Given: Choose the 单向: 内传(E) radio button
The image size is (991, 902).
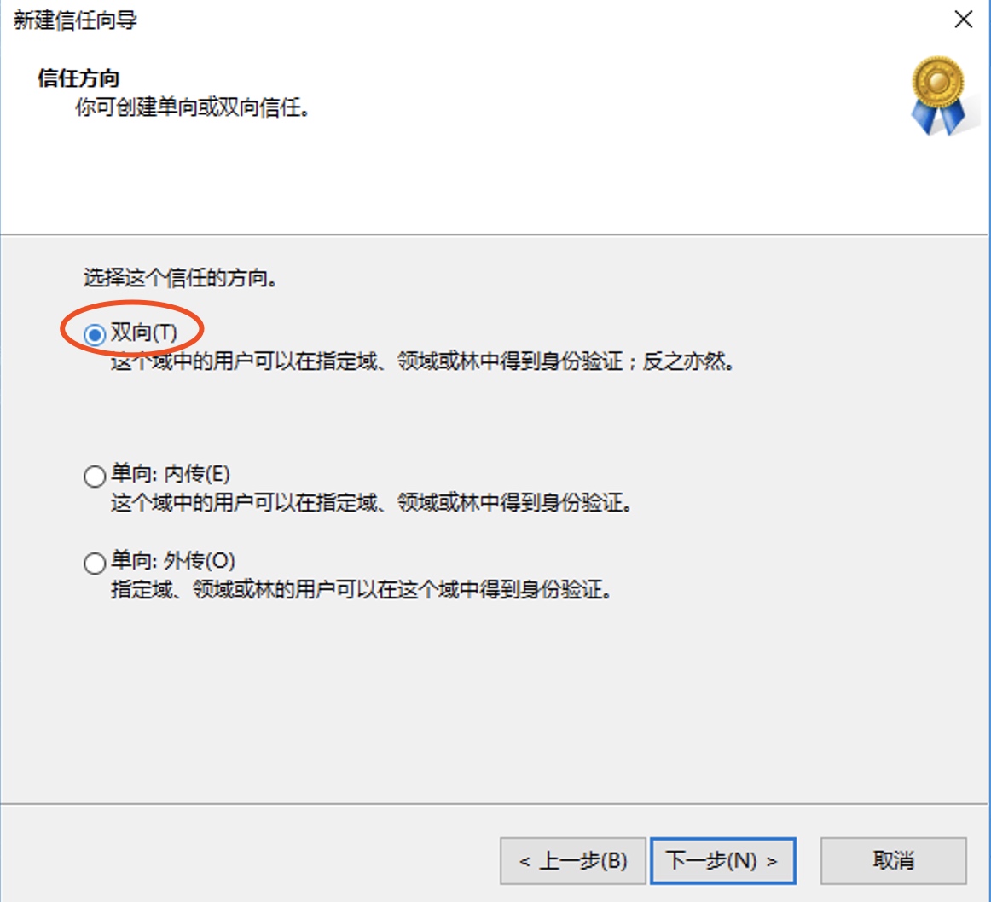Looking at the screenshot, I should pyautogui.click(x=95, y=477).
